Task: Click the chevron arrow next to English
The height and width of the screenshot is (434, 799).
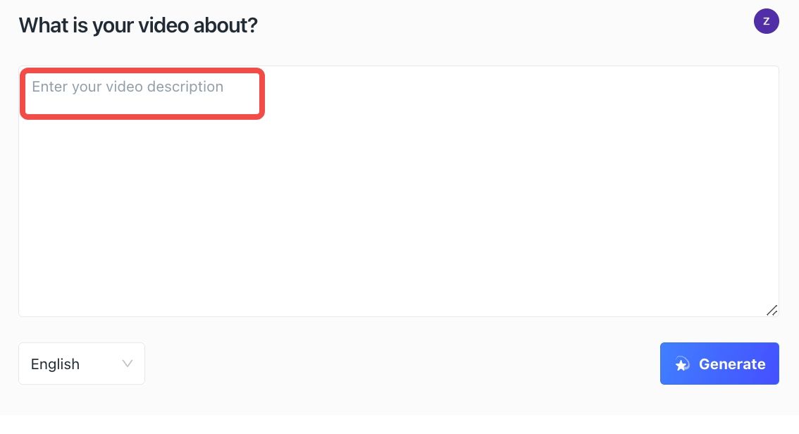Action: (x=128, y=364)
